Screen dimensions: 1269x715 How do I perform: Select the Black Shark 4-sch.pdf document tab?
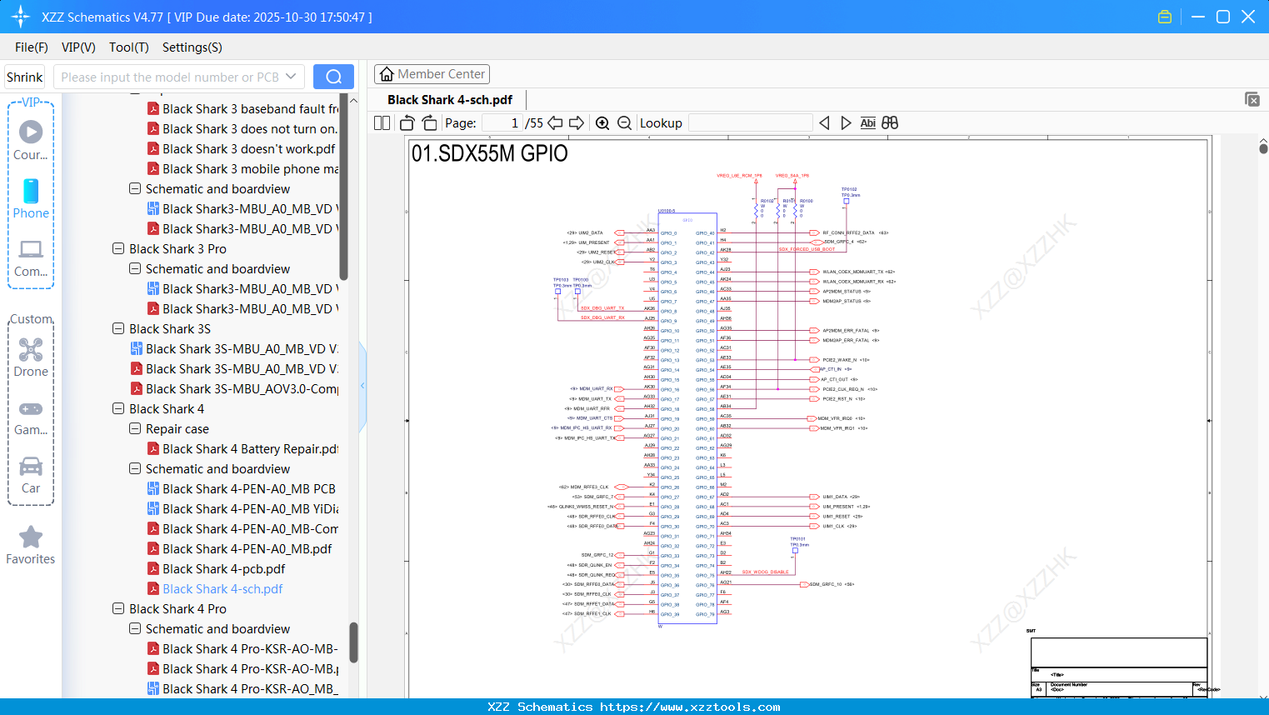[x=450, y=100]
